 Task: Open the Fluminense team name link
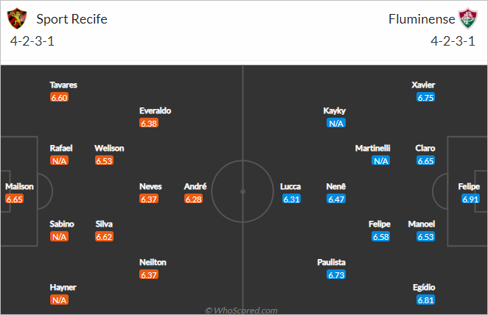tap(422, 19)
